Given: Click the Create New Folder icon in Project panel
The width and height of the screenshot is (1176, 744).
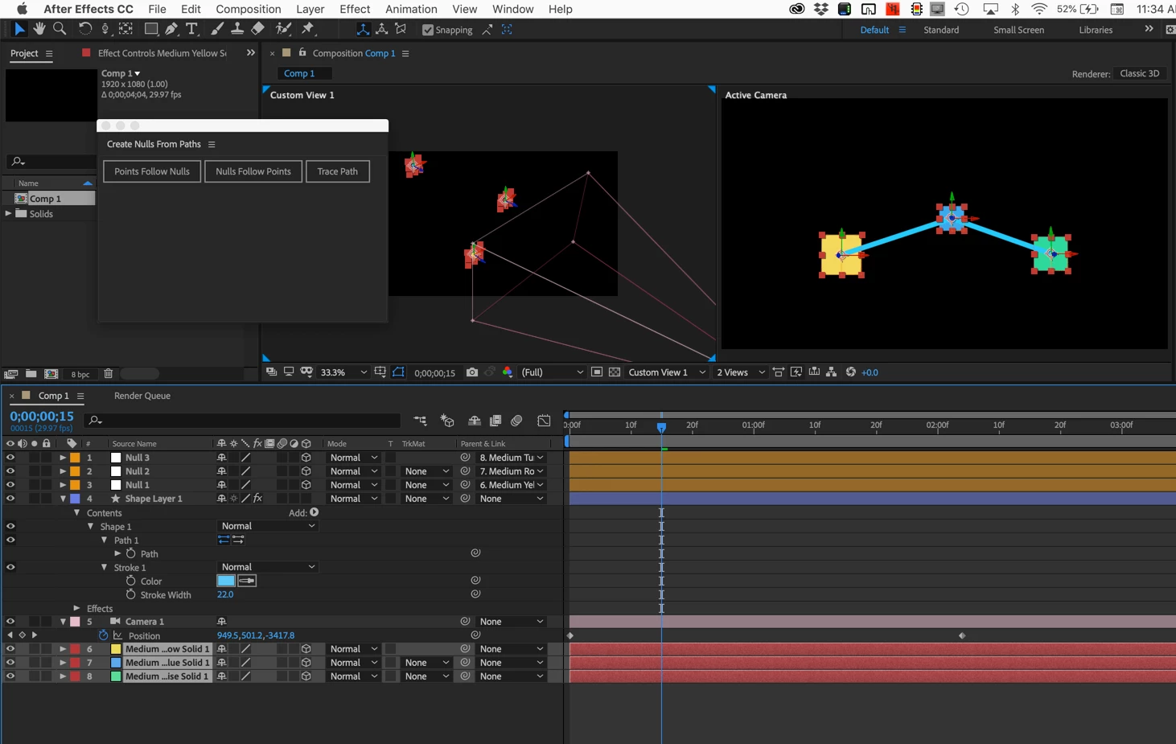Looking at the screenshot, I should click(x=31, y=374).
